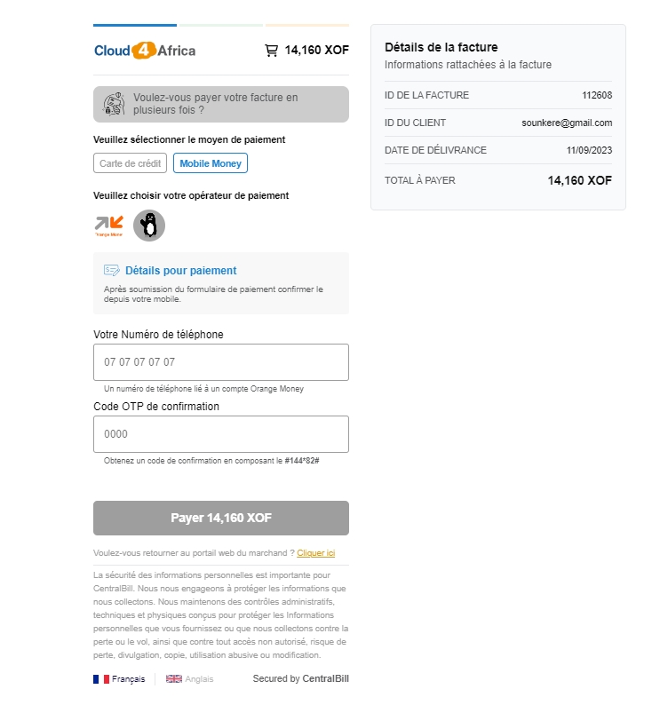
Task: Click the payment details icon
Action: (112, 271)
